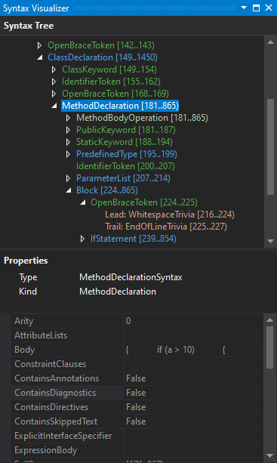Select PredefinedType [195..199) tree item
277x463 pixels.
(127, 154)
